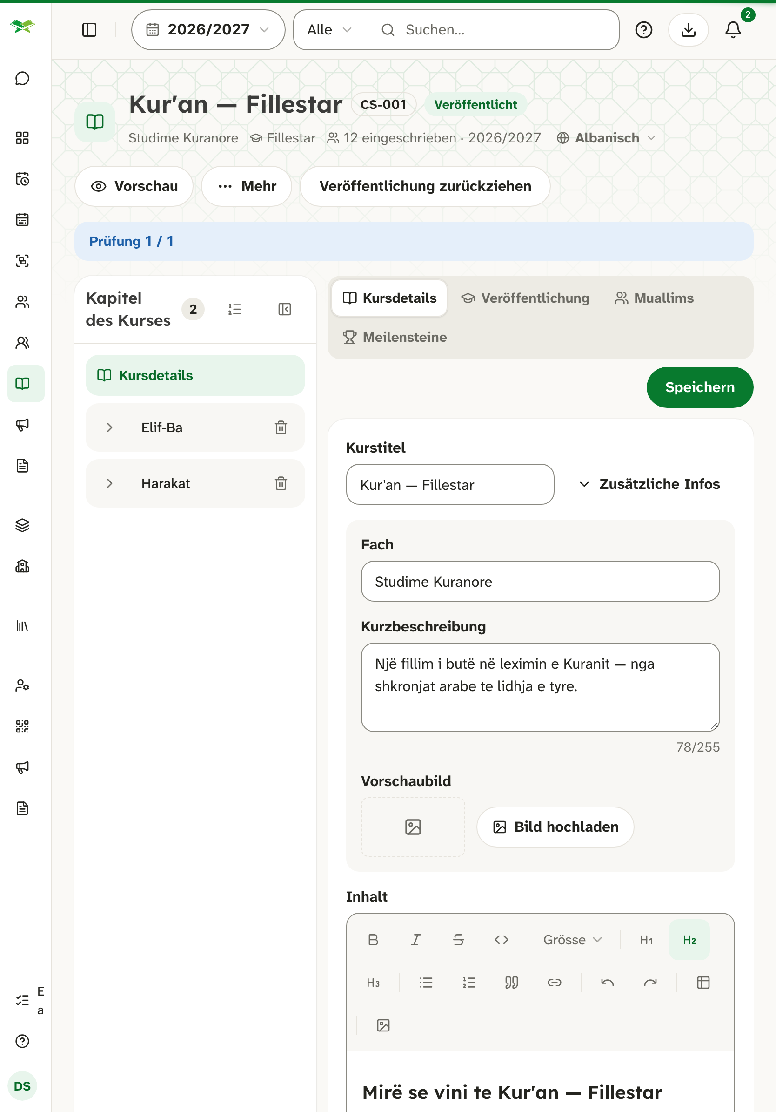Toggle blockquote in editor toolbar
776x1112 pixels.
(x=512, y=983)
